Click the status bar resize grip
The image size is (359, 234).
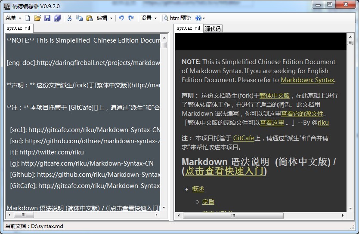pos(352,227)
